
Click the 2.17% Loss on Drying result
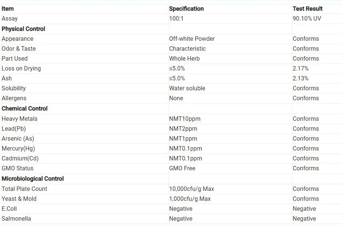click(x=301, y=68)
